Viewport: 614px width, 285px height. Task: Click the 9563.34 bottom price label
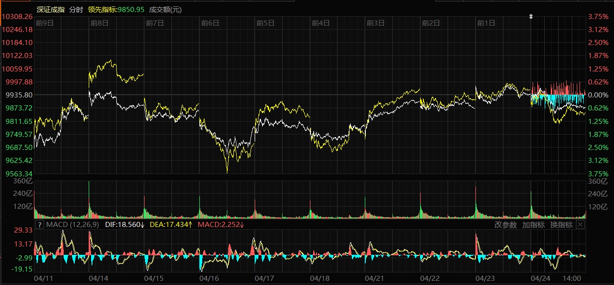19,173
